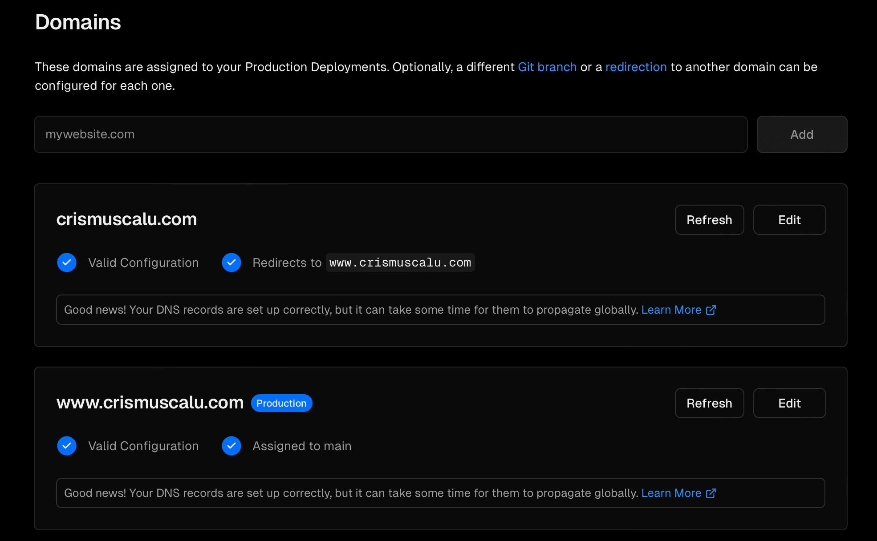Open the Git branch link

[x=547, y=67]
